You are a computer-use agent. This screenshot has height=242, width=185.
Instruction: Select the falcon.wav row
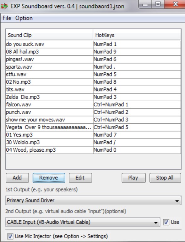(x=93, y=105)
